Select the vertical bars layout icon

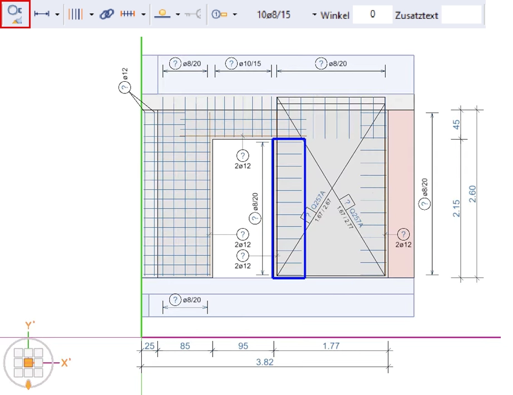75,14
